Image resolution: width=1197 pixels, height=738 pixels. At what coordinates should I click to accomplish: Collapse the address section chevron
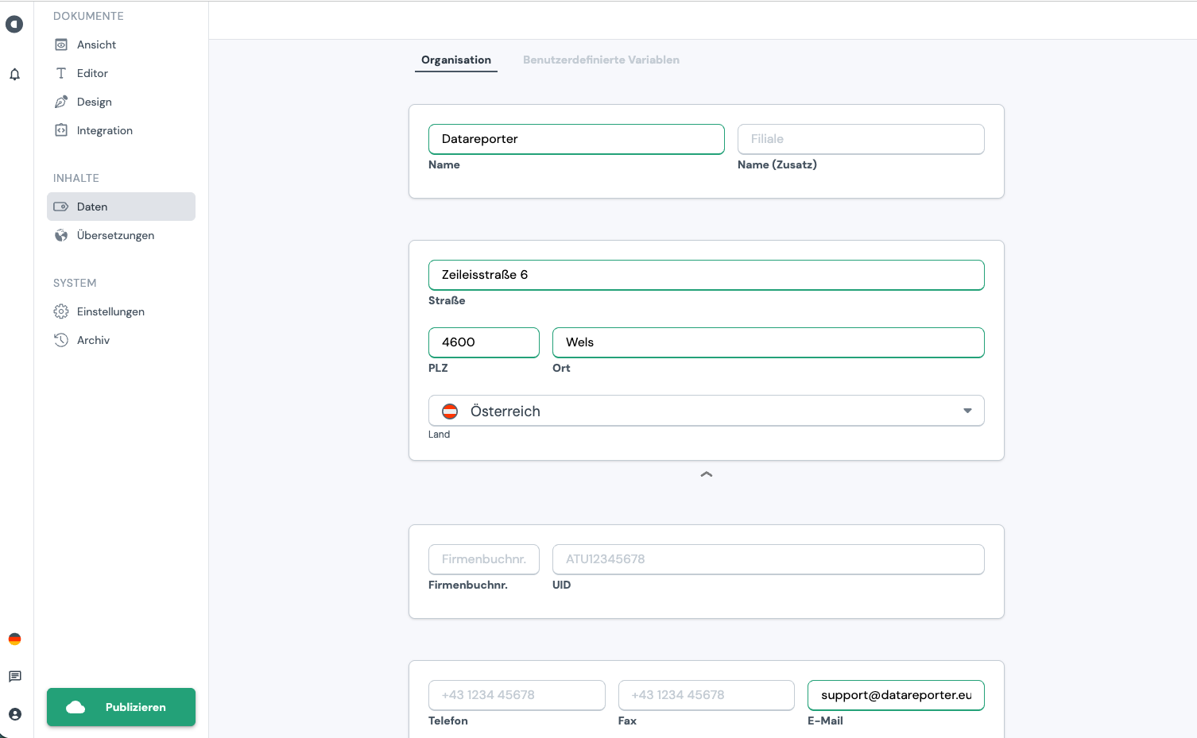click(x=706, y=474)
